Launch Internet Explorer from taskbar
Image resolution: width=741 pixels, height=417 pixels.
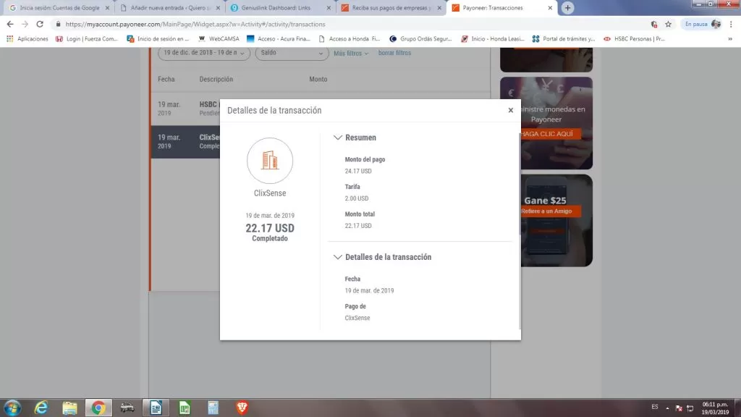(41, 408)
